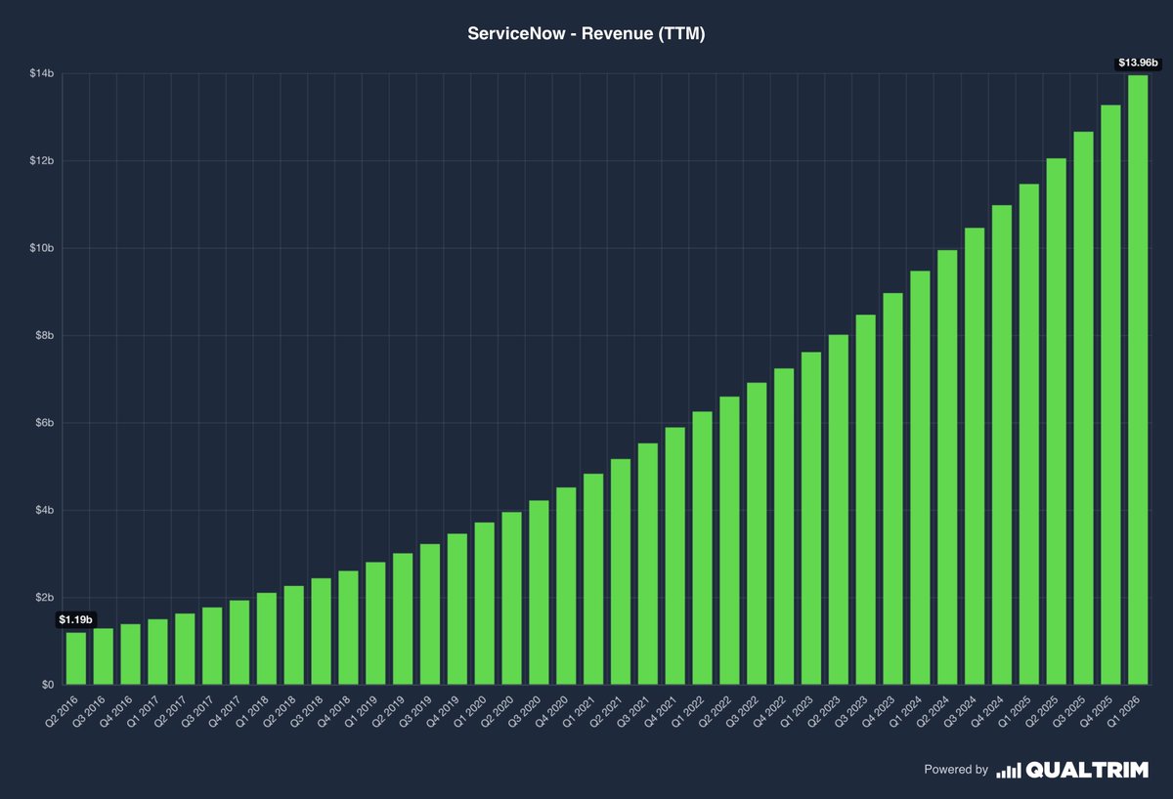Select the Q4 2017 revenue bar
The height and width of the screenshot is (799, 1173).
click(x=239, y=643)
